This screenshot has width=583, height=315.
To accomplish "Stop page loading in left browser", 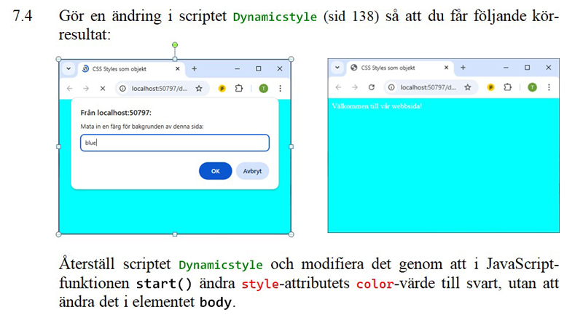I will (103, 88).
